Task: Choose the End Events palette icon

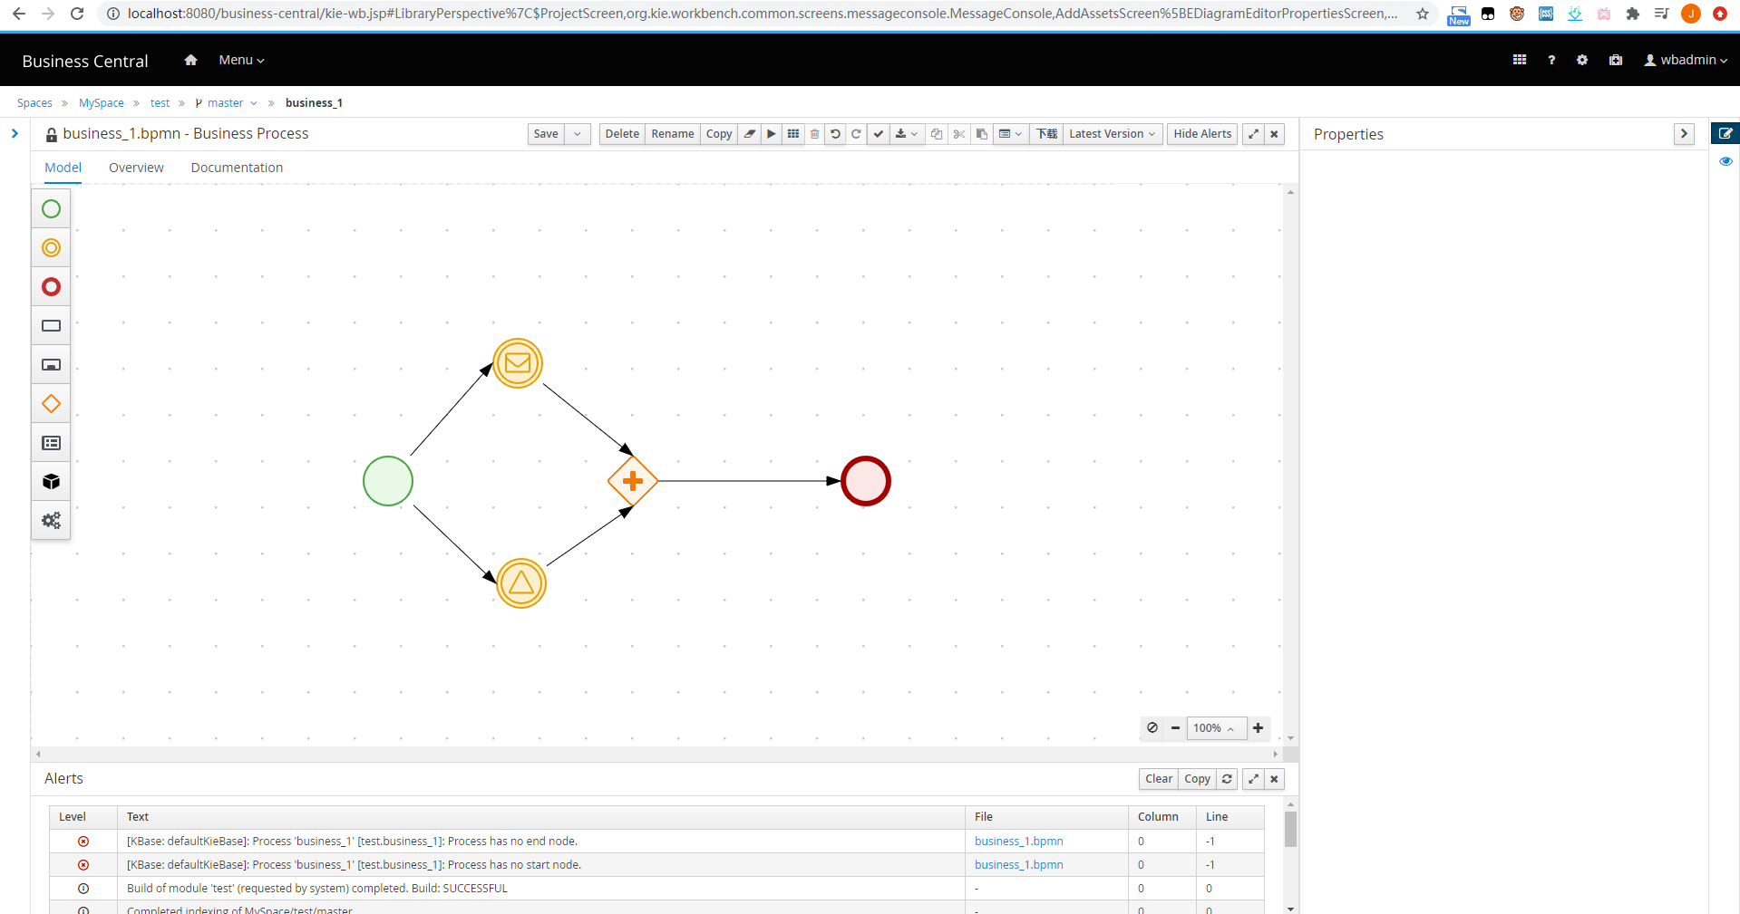Action: 51,287
